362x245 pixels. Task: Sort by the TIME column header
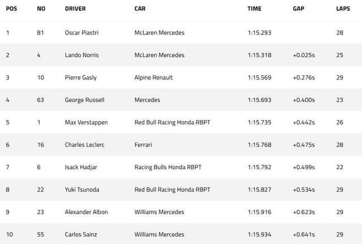pos(254,10)
